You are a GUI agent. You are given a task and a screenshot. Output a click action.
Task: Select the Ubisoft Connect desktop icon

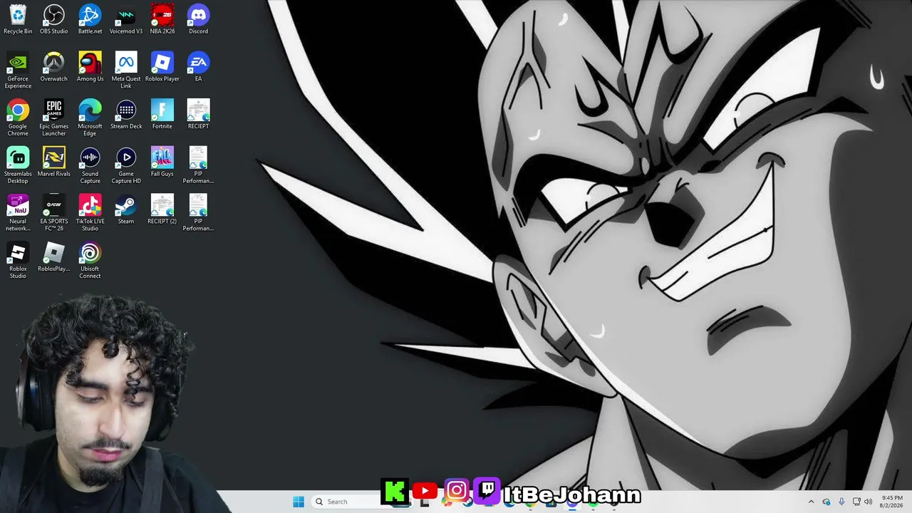[x=90, y=261]
